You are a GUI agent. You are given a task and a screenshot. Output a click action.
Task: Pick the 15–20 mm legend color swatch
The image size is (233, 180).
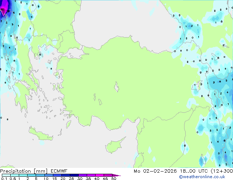(x=57, y=175)
